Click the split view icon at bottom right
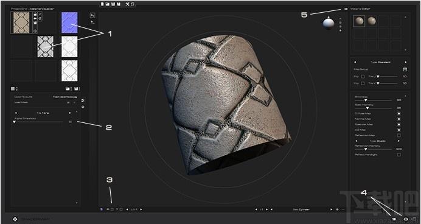 tap(394, 219)
